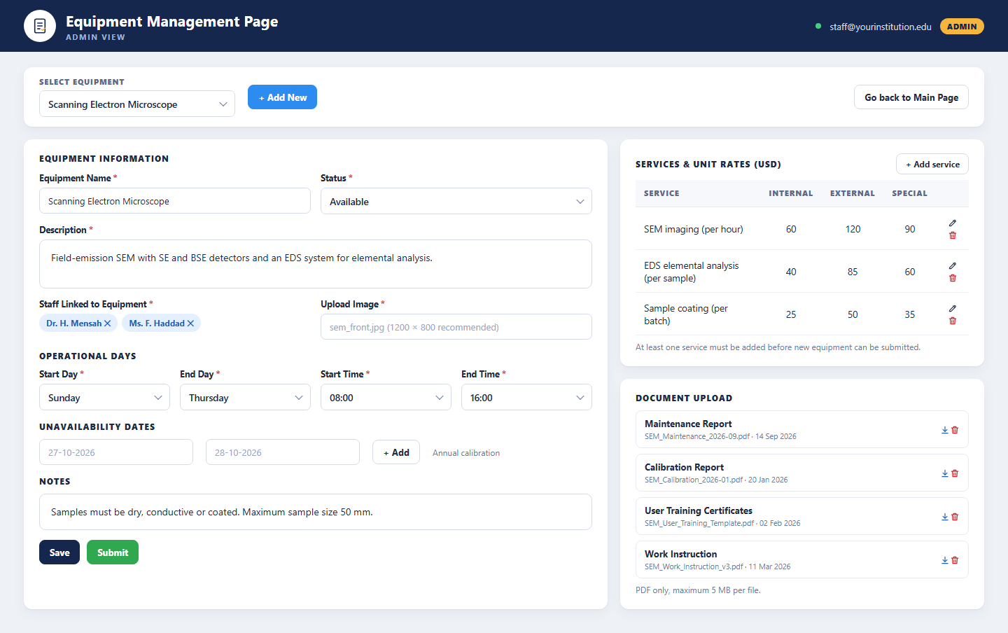Edit the SEM imaging service rates
1008x633 pixels.
pos(952,223)
